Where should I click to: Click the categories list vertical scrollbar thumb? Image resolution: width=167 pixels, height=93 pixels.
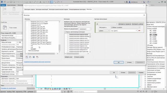90,37
